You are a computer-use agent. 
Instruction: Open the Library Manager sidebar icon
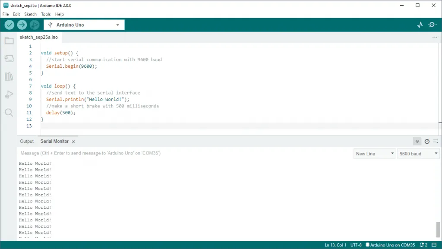(x=9, y=76)
